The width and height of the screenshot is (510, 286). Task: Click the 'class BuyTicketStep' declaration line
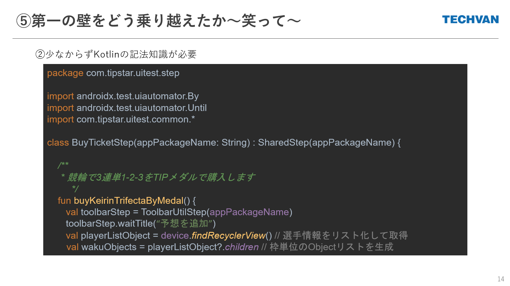[224, 143]
